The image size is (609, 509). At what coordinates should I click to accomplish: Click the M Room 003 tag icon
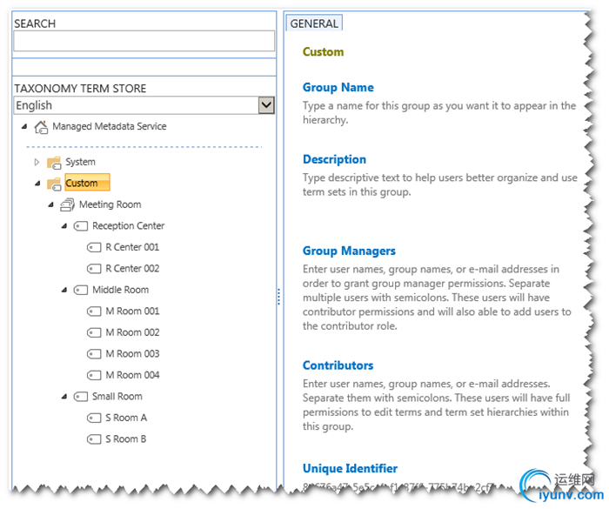[94, 354]
